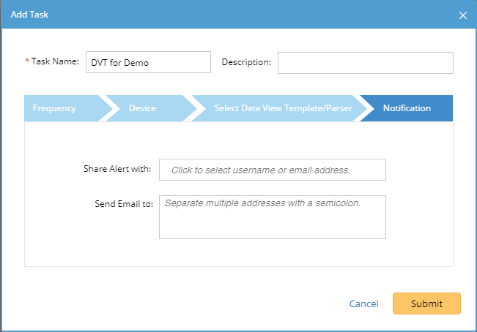477x332 pixels.
Task: Cancel the task creation
Action: tap(363, 303)
